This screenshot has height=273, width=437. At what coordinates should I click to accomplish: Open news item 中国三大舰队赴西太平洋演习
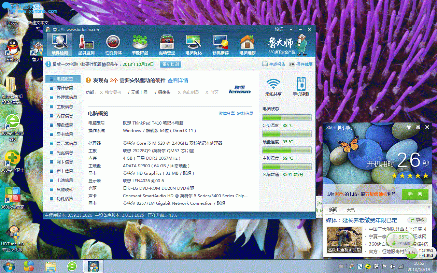point(397,229)
